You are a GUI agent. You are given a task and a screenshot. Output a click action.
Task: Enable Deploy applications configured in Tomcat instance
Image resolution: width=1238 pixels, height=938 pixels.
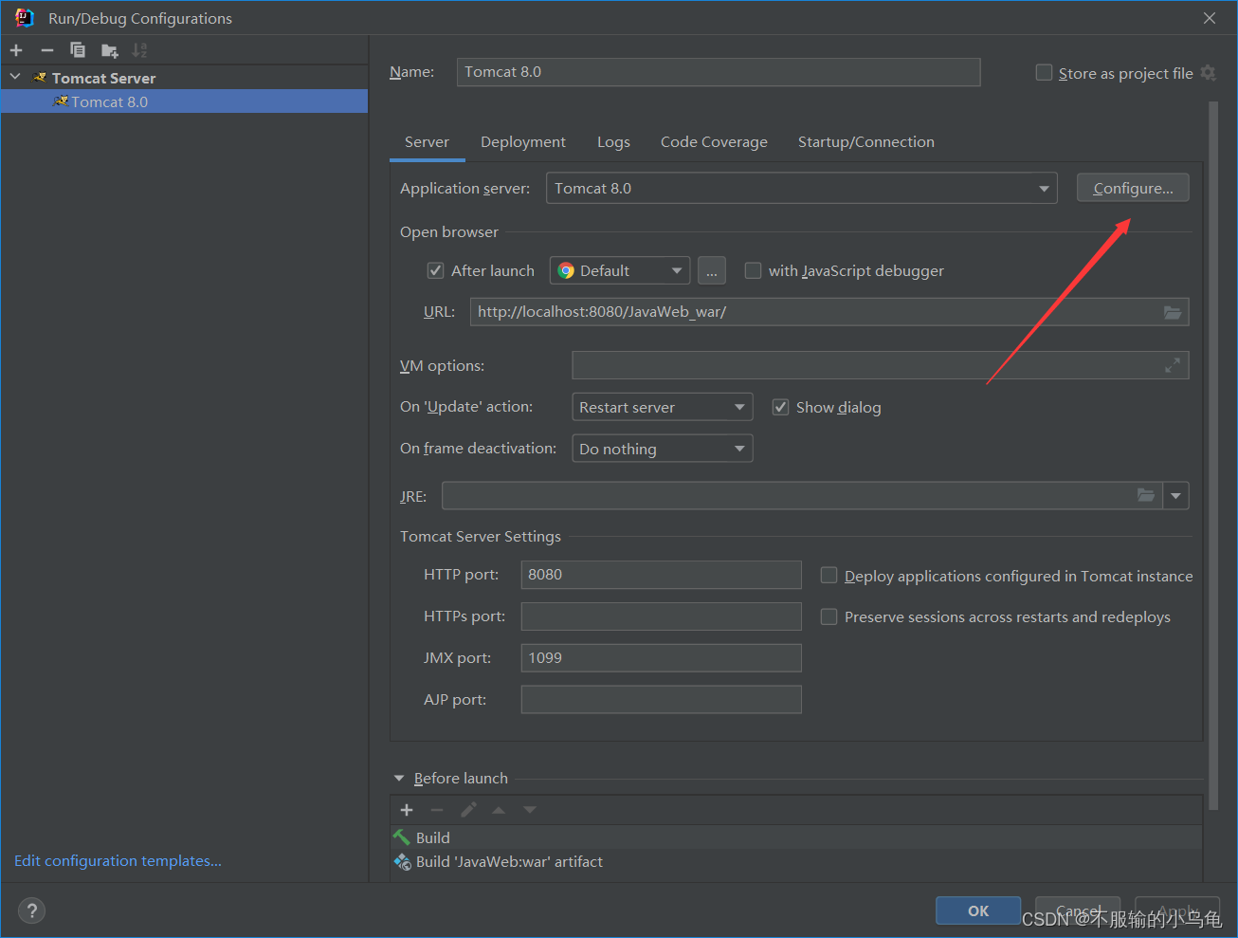point(828,576)
